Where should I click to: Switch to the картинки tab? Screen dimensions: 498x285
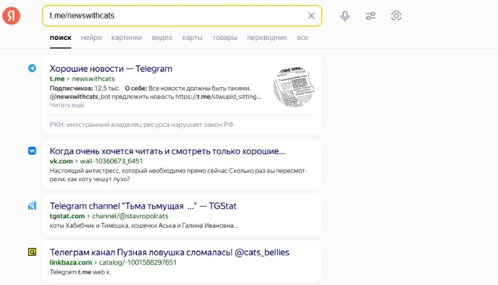[x=127, y=37]
